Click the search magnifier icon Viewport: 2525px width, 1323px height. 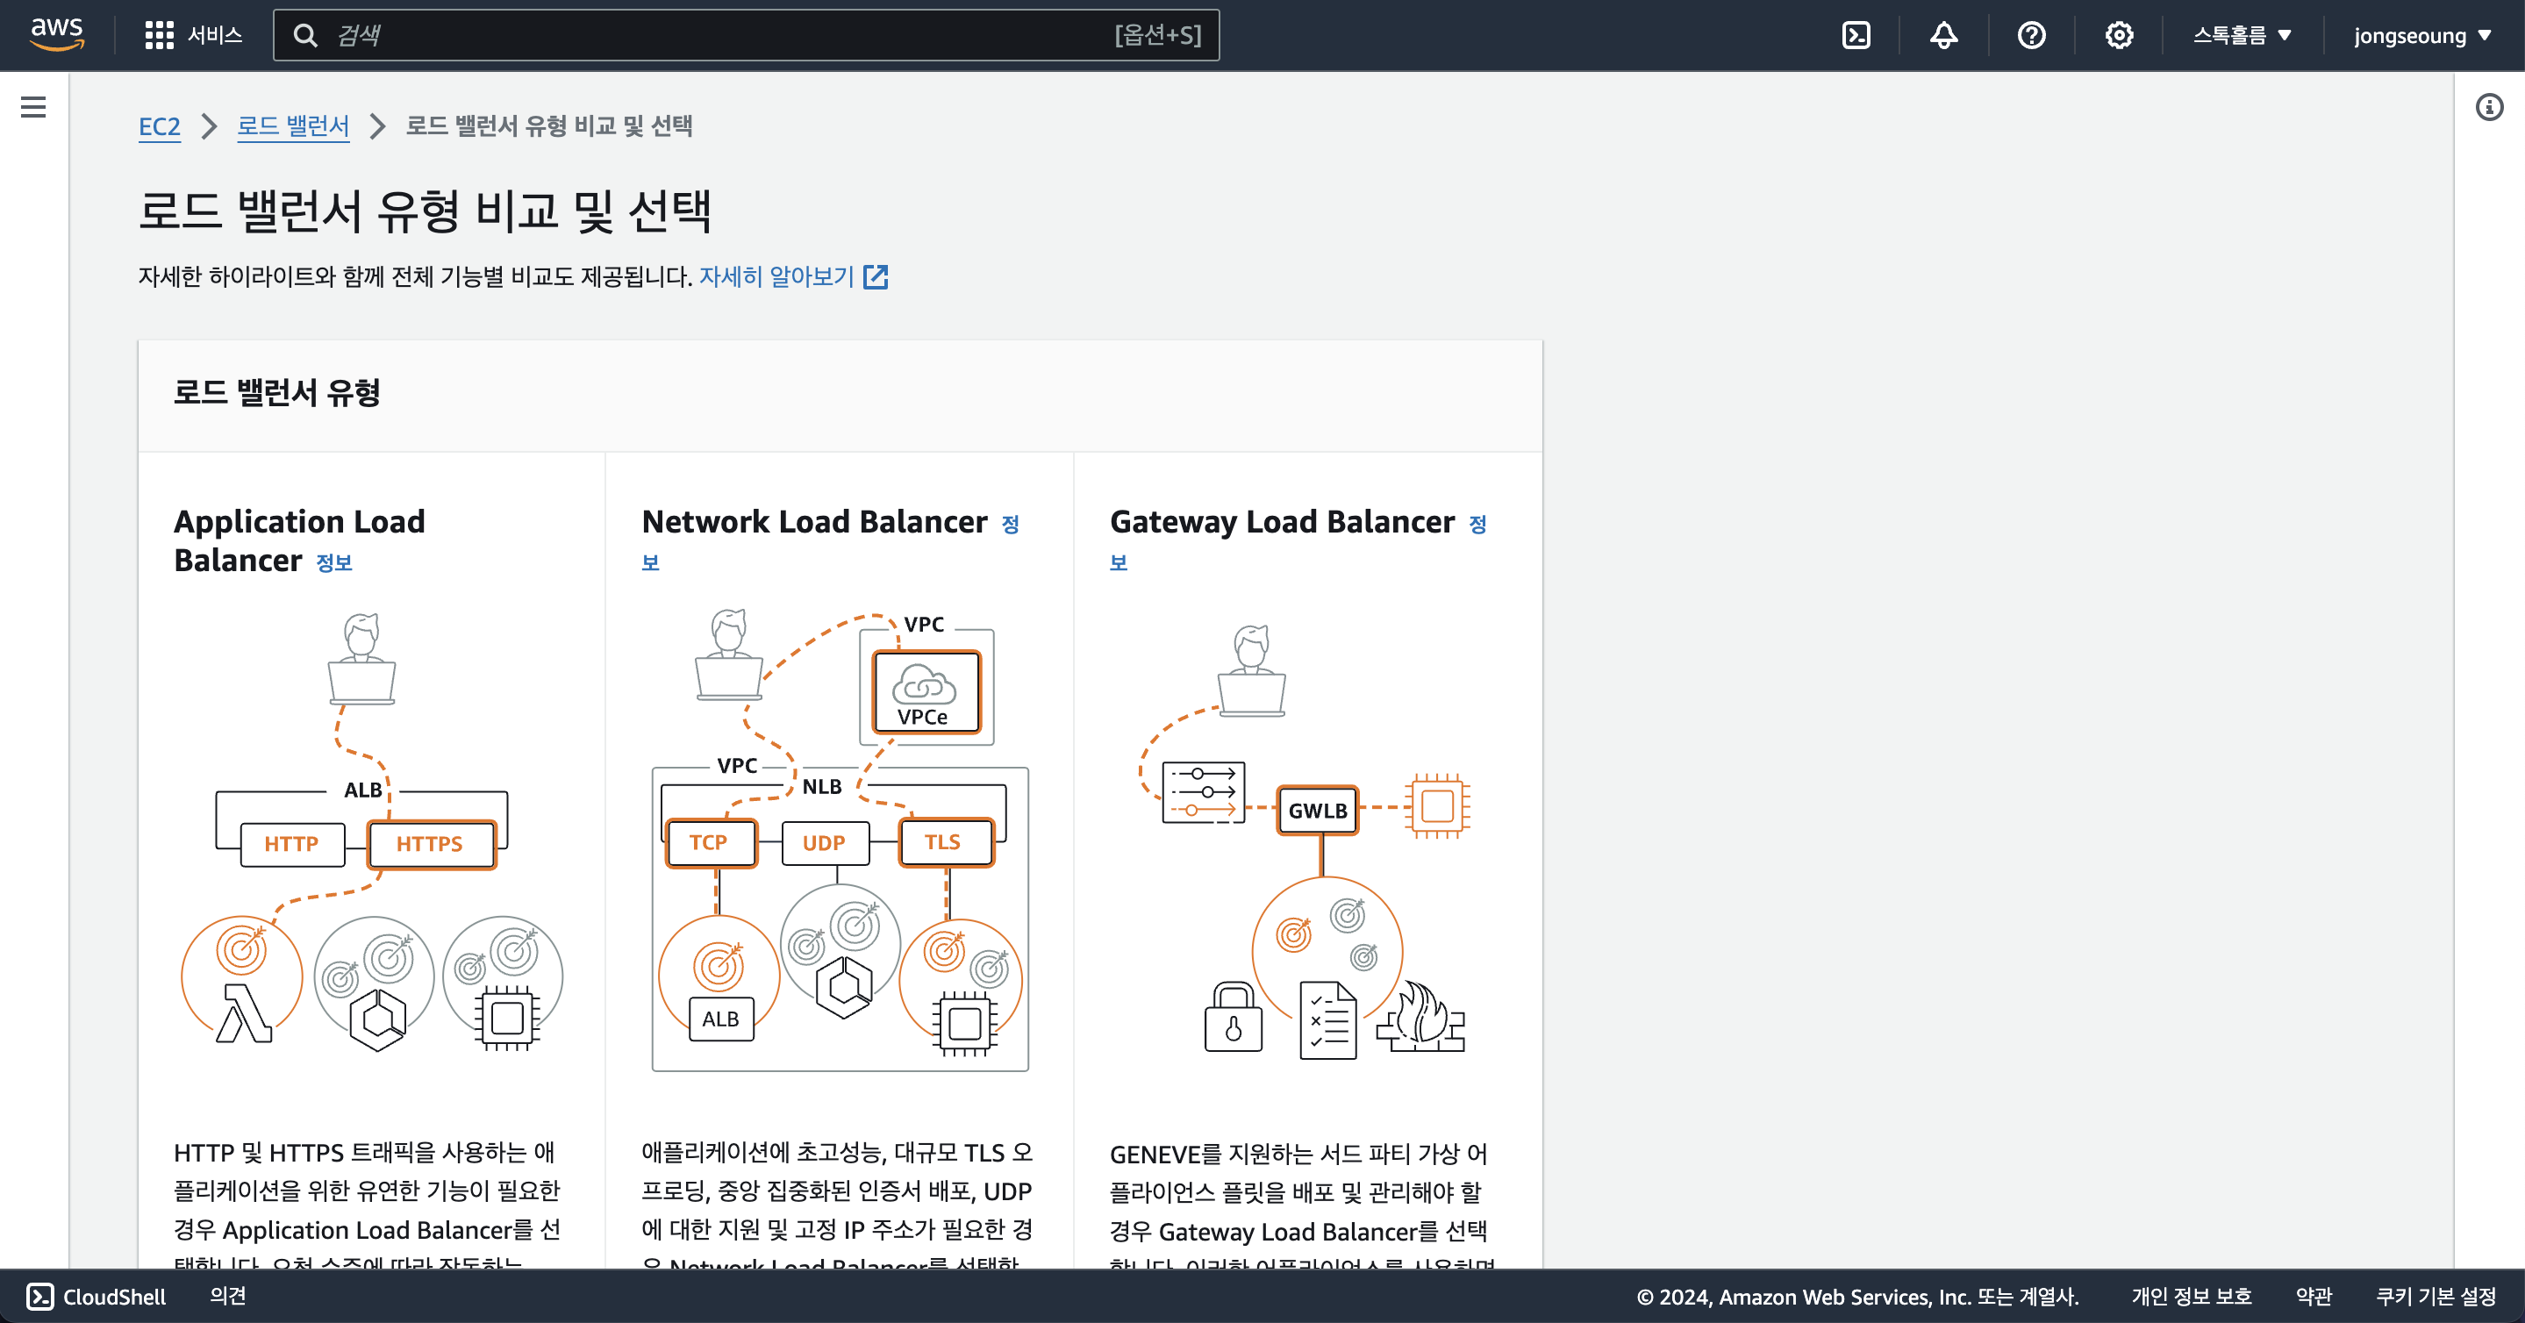[x=304, y=35]
